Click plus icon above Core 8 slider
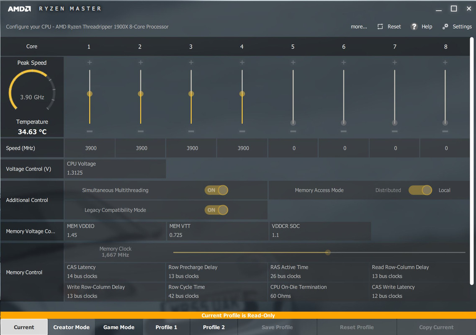 [445, 62]
